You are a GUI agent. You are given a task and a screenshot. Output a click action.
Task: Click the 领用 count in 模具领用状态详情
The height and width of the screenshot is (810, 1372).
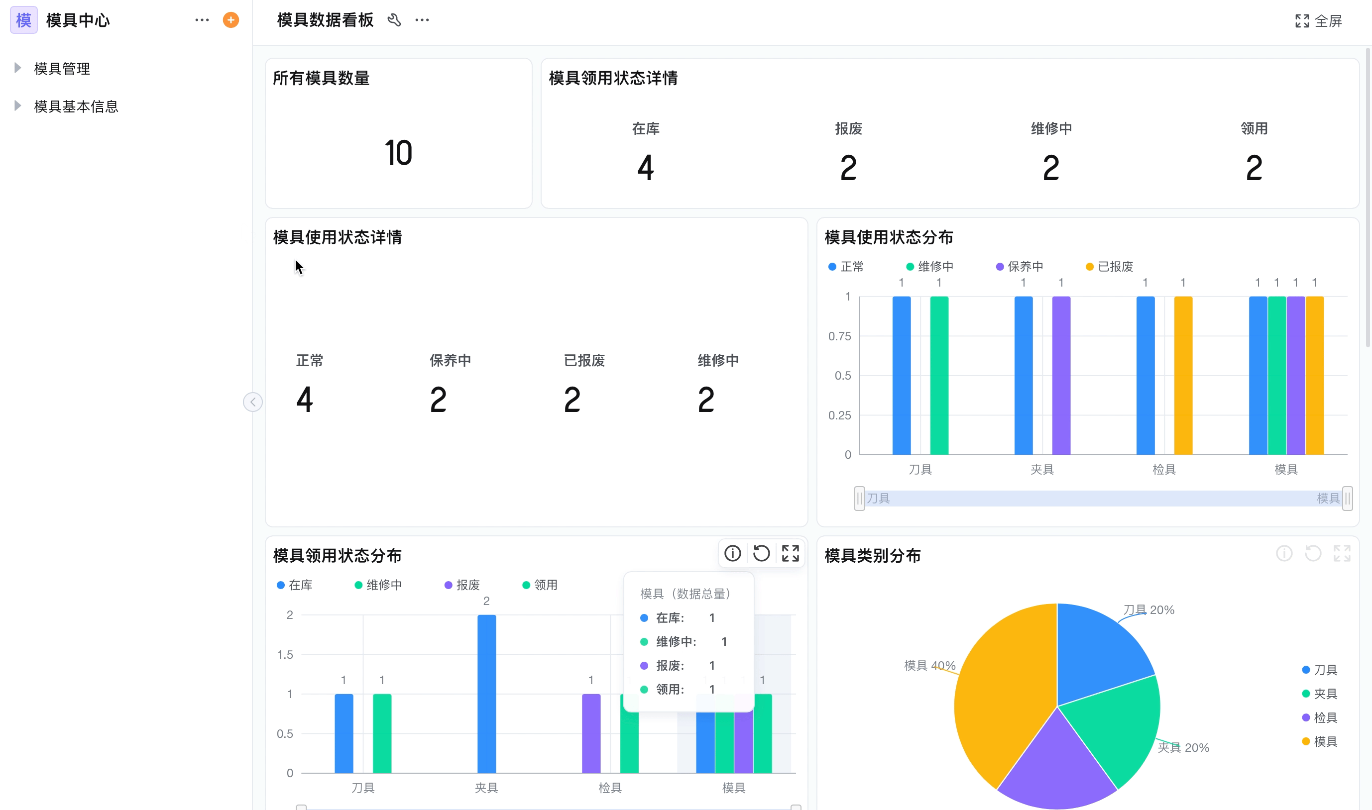click(x=1254, y=168)
